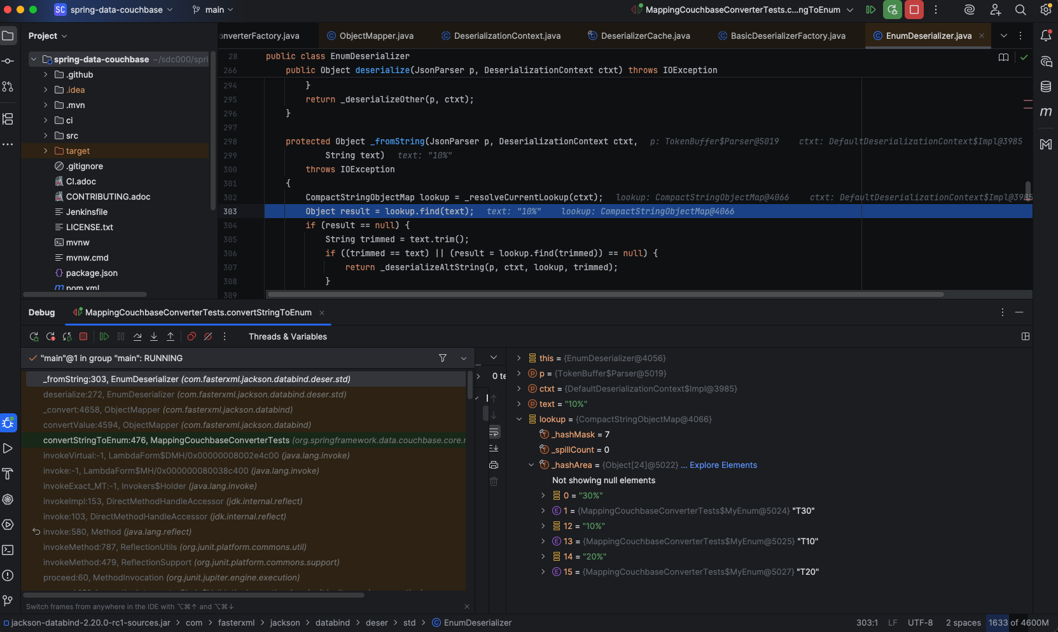The height and width of the screenshot is (632, 1058).
Task: Click Scroll to End console icon
Action: [x=494, y=448]
